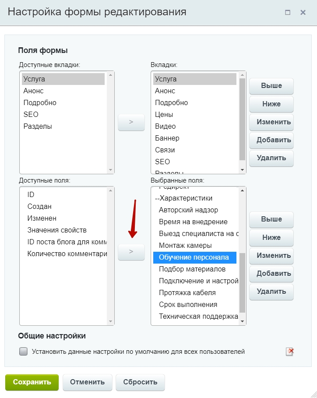Image resolution: width=317 pixels, height=398 pixels.
Task: Select the Цены tab in the tabs list
Action: click(164, 114)
